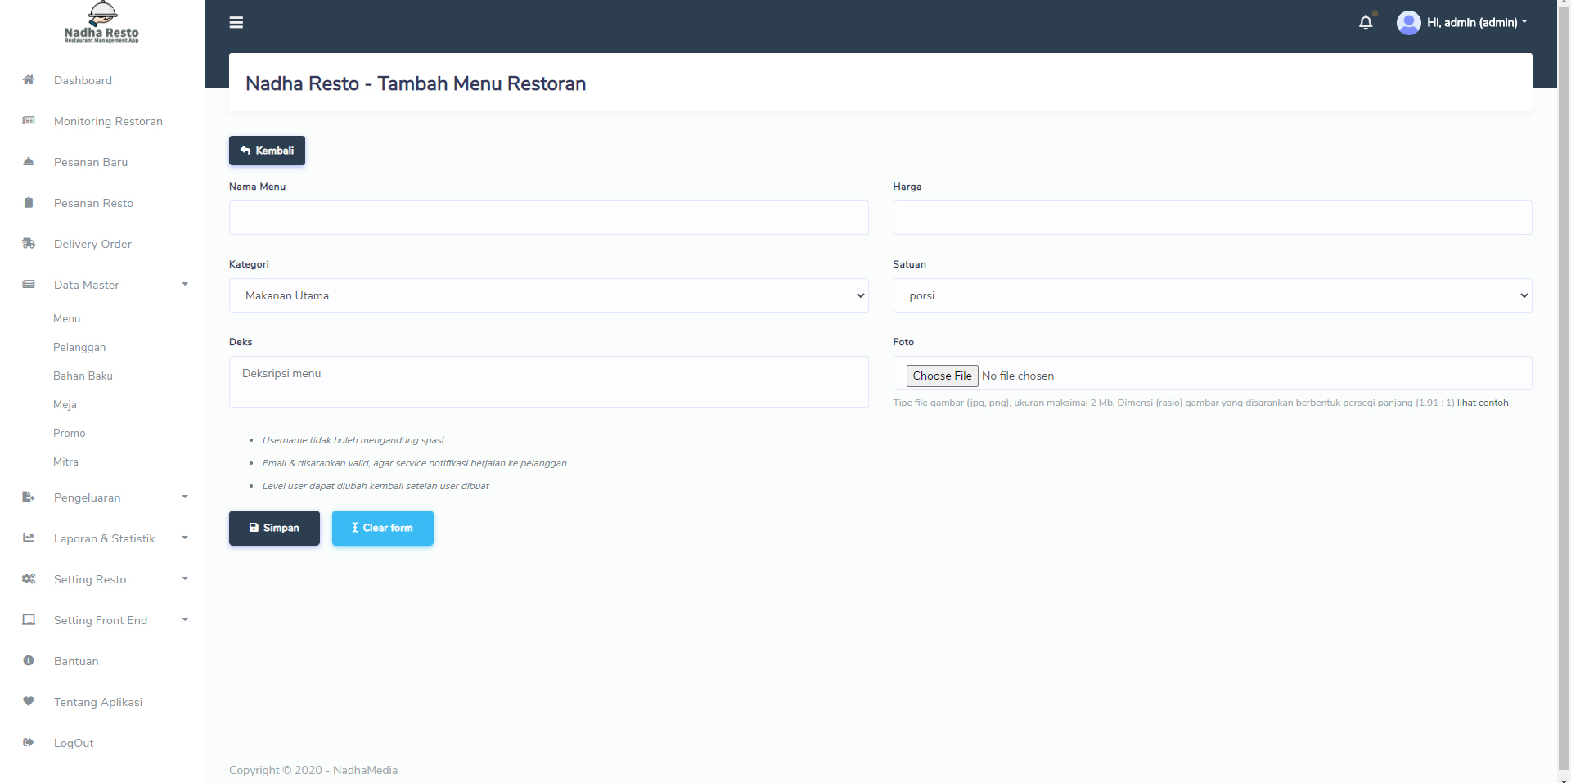Click the Pesanan Baru bell icon

[x=29, y=161]
